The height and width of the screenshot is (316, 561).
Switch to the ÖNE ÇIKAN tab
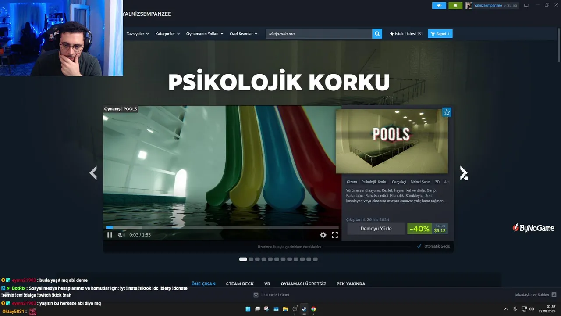203,284
